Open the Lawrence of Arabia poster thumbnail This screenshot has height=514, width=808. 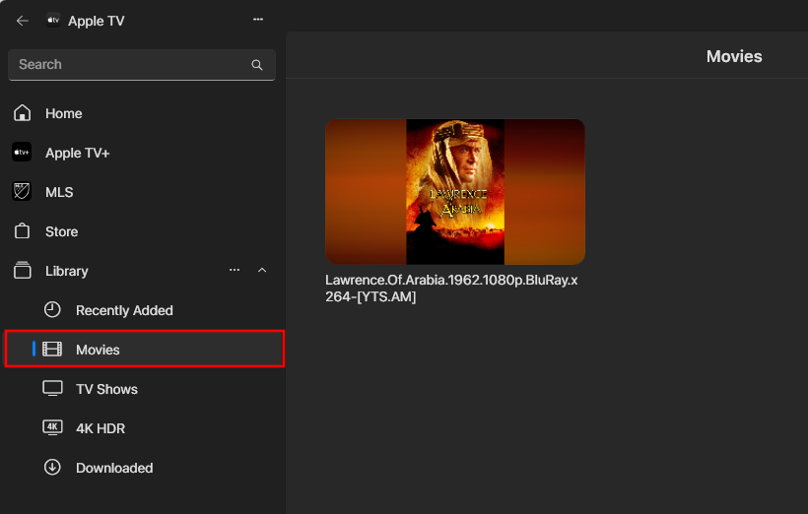pyautogui.click(x=454, y=192)
